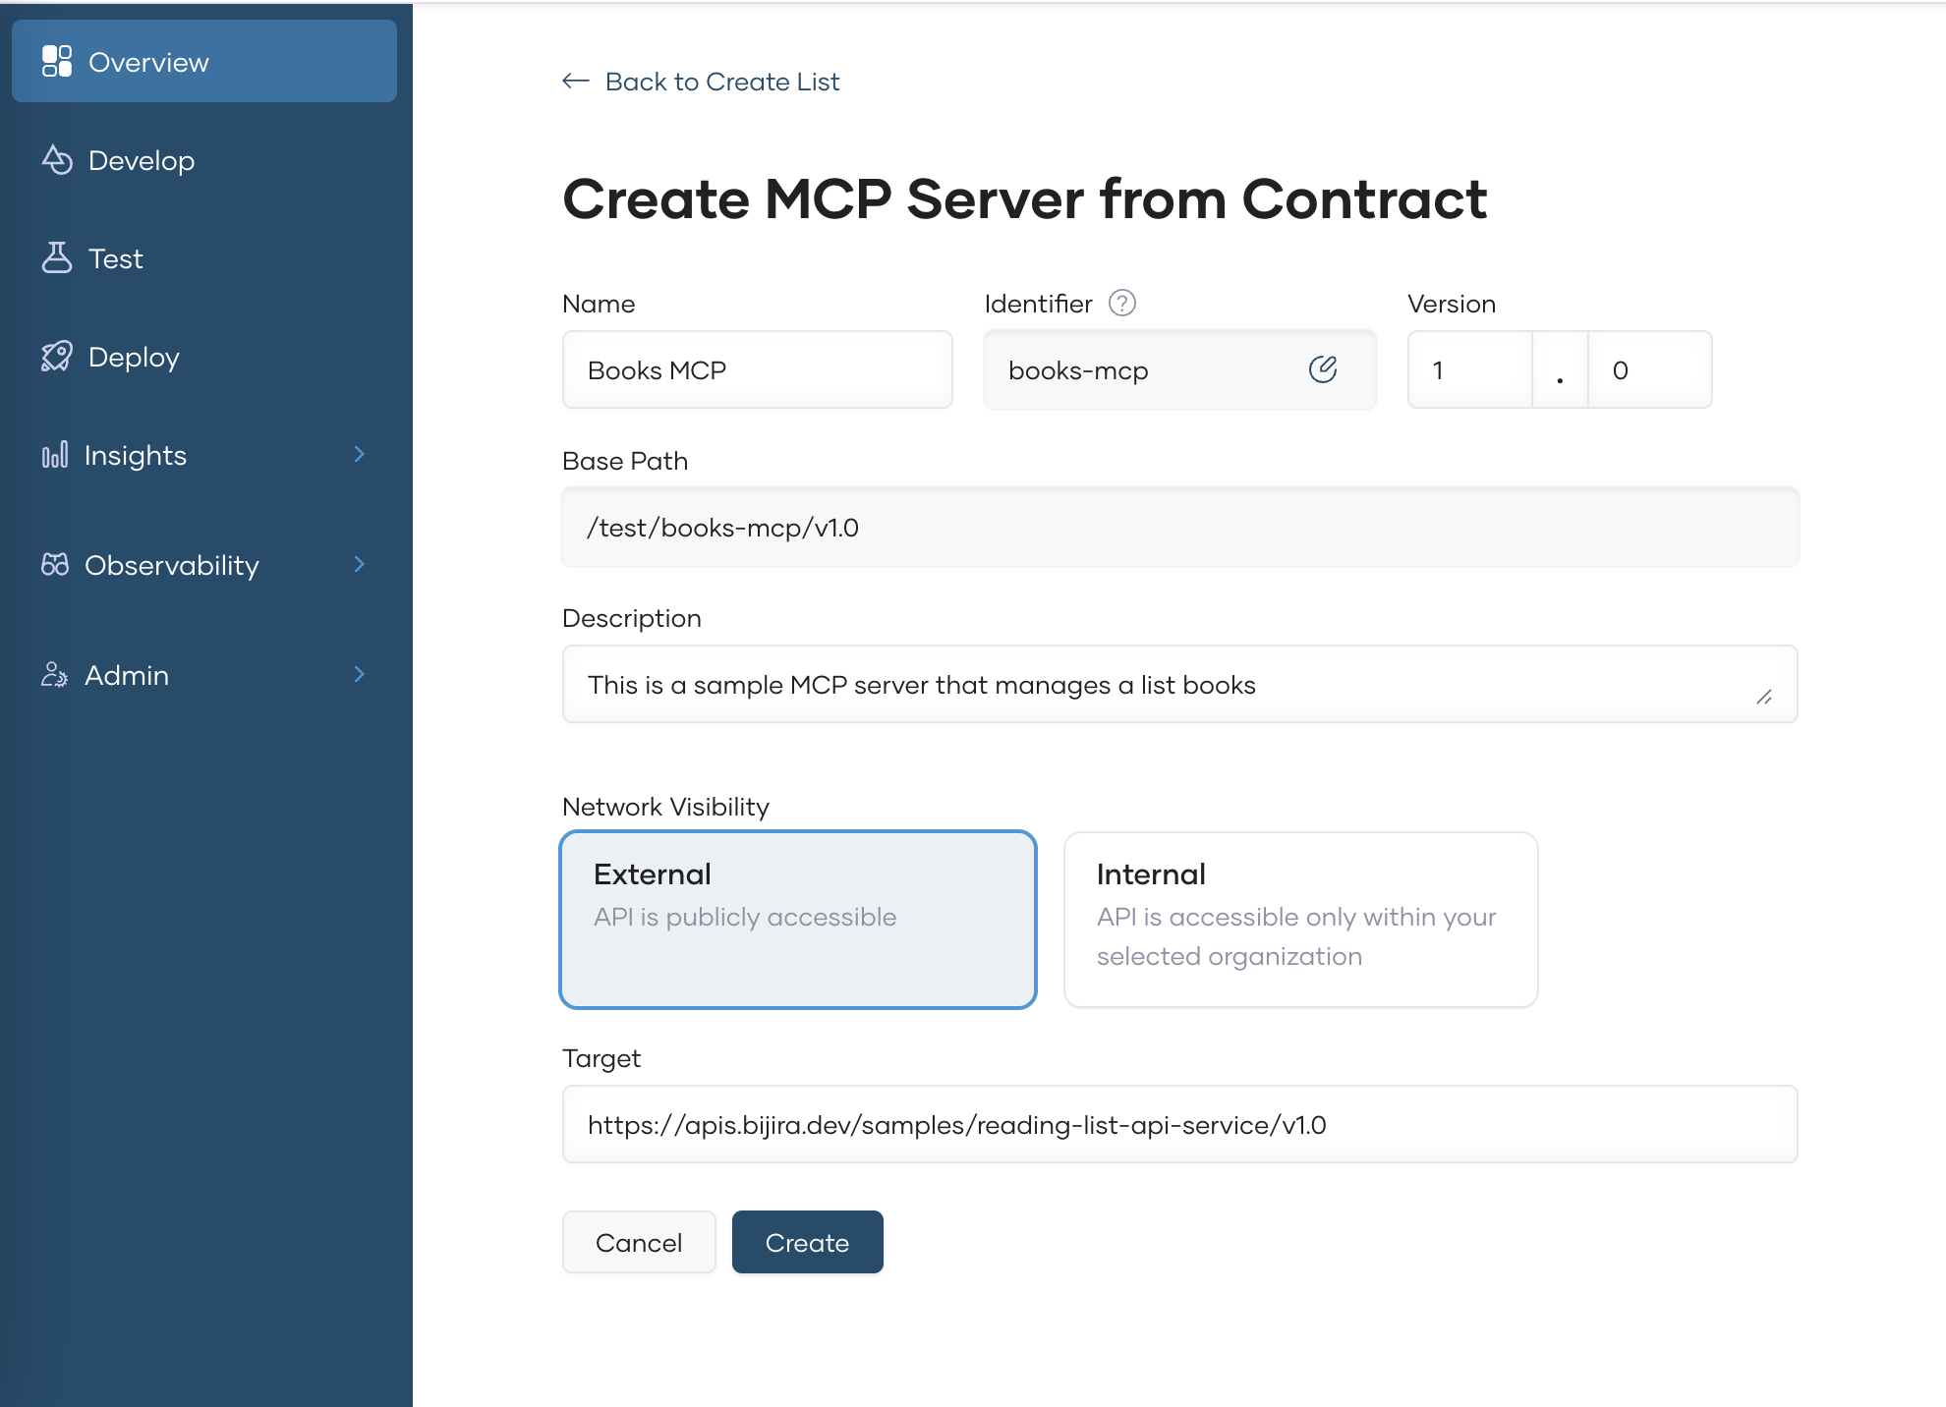Image resolution: width=1946 pixels, height=1407 pixels.
Task: Open the Deploy menu item
Action: point(134,357)
